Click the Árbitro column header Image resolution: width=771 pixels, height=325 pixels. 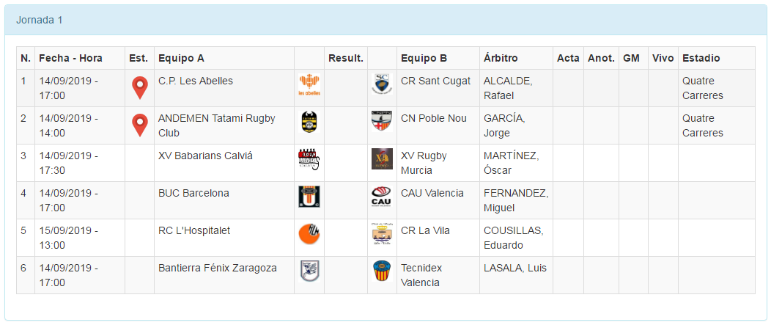click(501, 58)
